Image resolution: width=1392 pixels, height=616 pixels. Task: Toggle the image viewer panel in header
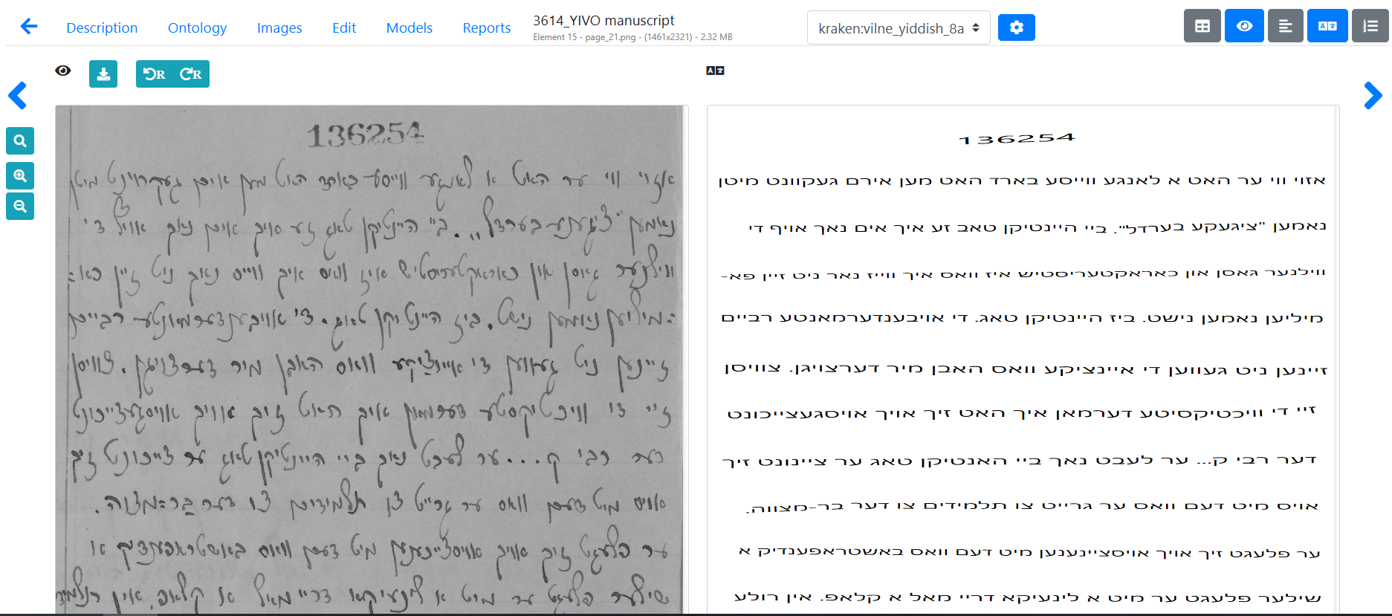tap(1244, 27)
